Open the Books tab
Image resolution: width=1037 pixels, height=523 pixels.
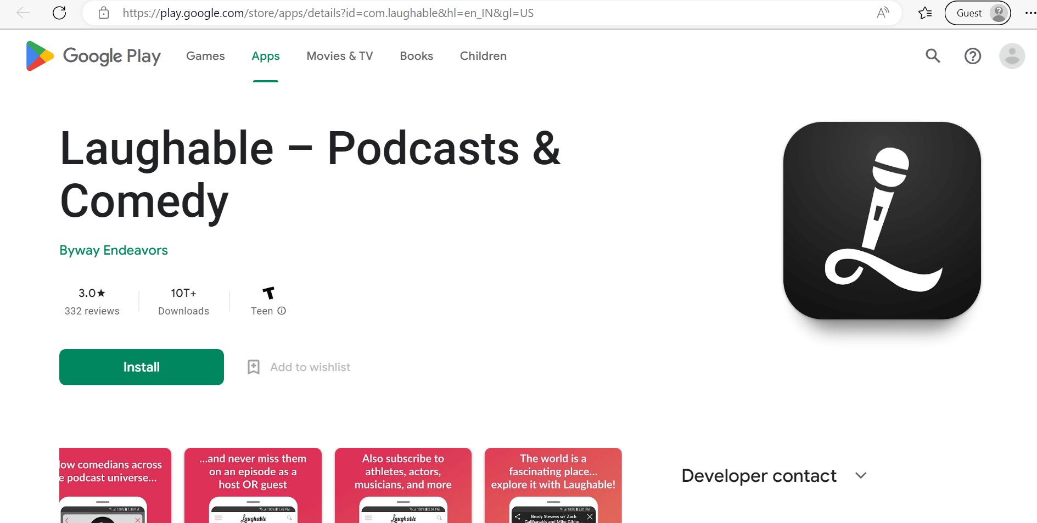(416, 56)
